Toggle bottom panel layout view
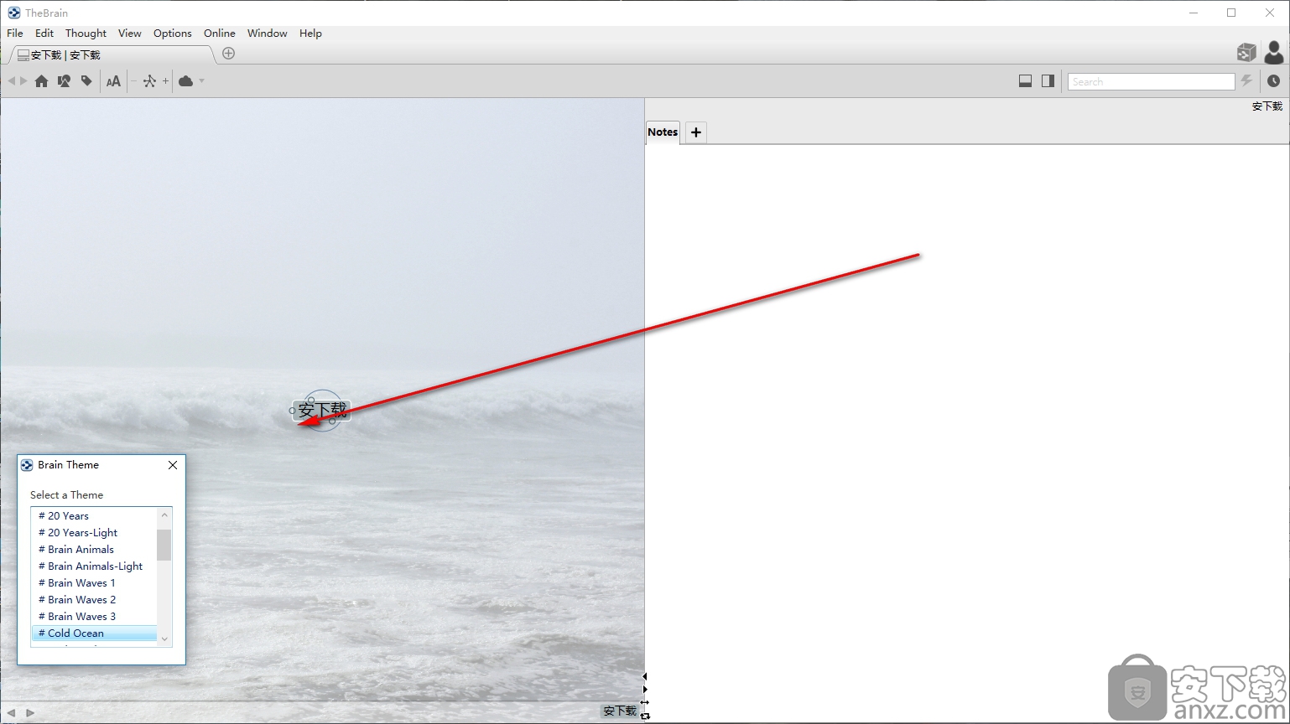This screenshot has height=724, width=1290. coord(1025,81)
